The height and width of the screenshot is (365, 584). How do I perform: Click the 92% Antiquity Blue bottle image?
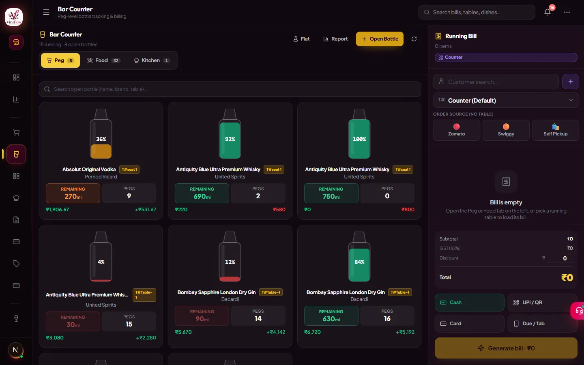tap(230, 134)
